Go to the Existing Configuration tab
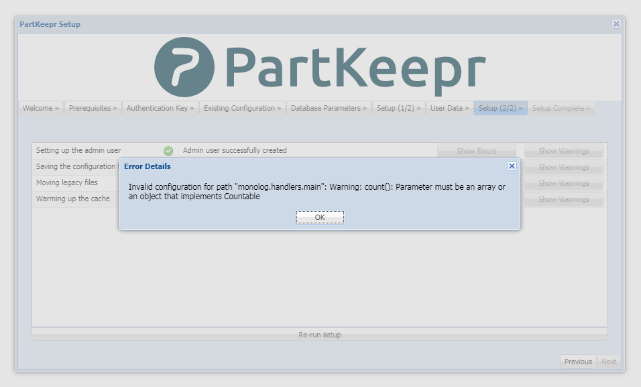 (x=243, y=108)
